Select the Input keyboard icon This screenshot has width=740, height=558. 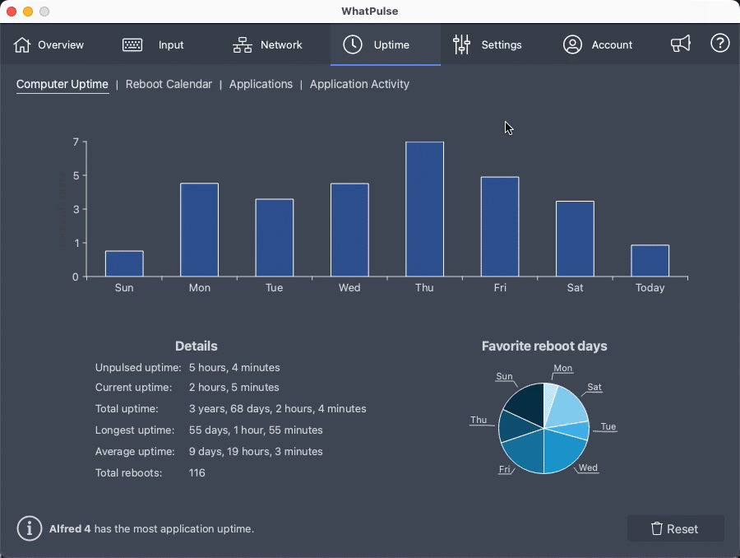point(132,44)
